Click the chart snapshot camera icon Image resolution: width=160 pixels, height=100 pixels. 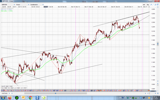(155, 5)
